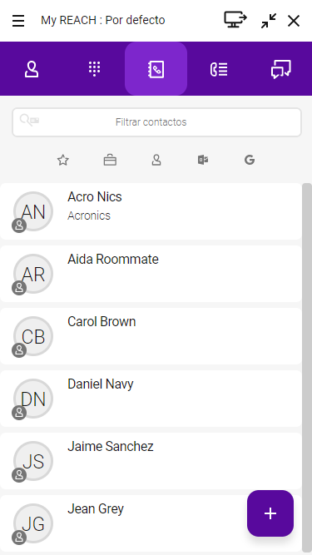Click the Carol Brown avatar
This screenshot has width=312, height=555.
coord(33,336)
